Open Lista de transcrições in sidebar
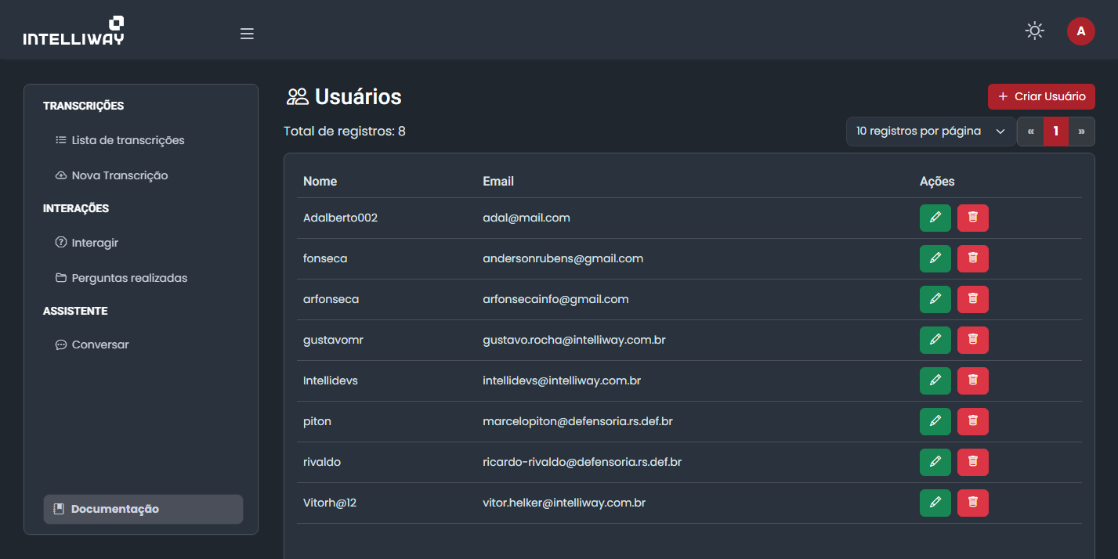Screen dimensions: 1118x559 coord(128,140)
